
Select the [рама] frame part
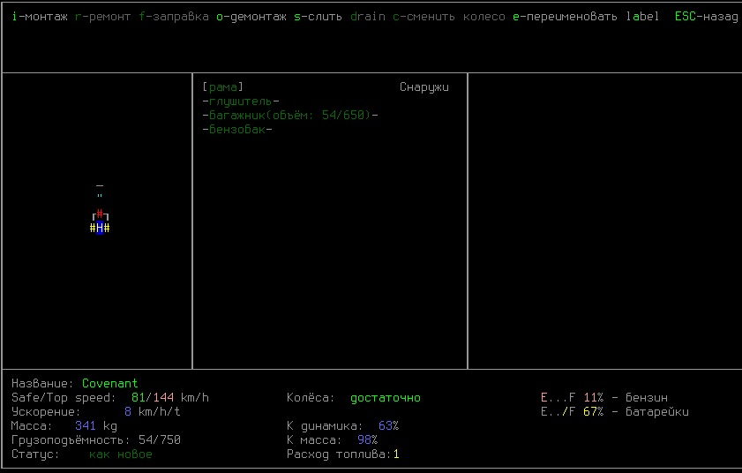223,87
